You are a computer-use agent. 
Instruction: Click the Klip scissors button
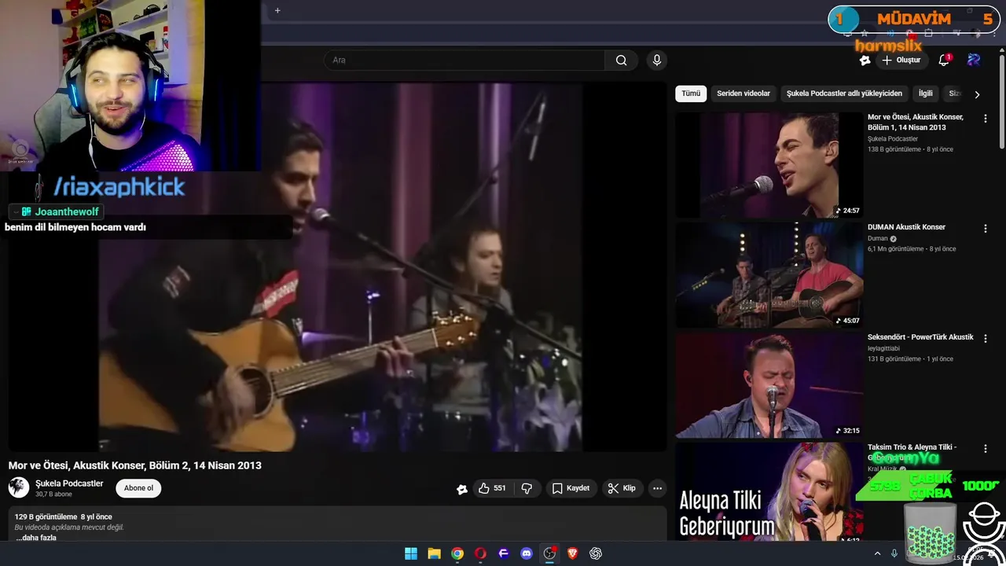[622, 488]
